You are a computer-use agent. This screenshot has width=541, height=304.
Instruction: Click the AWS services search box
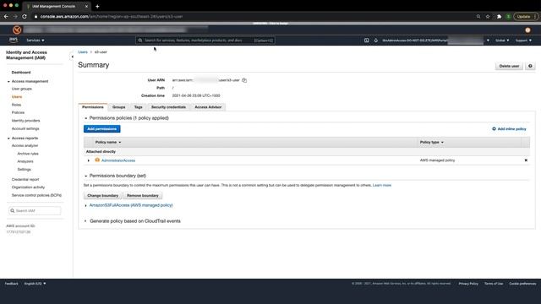(x=205, y=41)
